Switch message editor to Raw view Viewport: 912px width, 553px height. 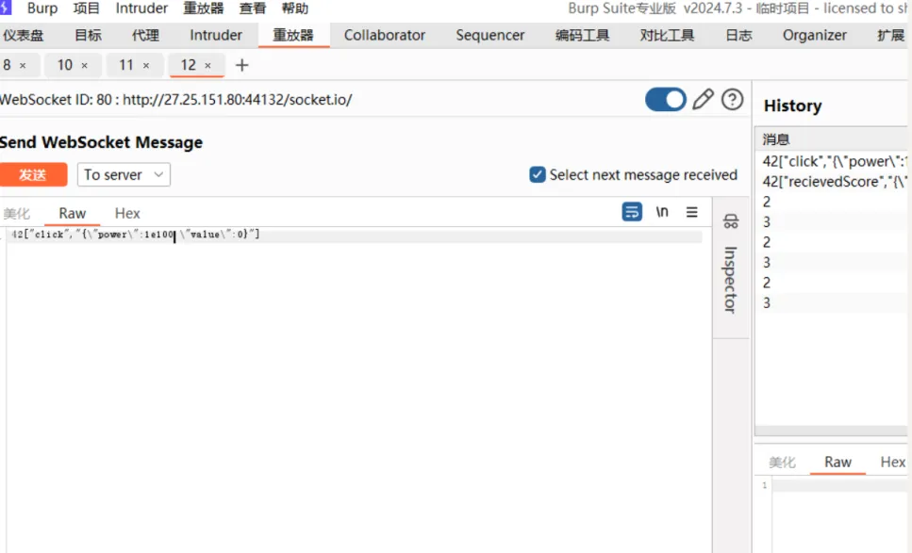(x=72, y=213)
